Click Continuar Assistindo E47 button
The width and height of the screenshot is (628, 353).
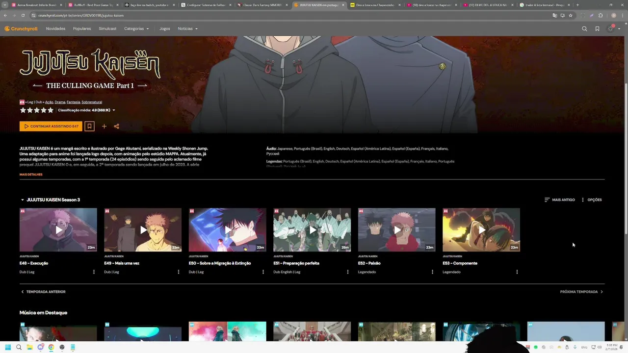(51, 126)
